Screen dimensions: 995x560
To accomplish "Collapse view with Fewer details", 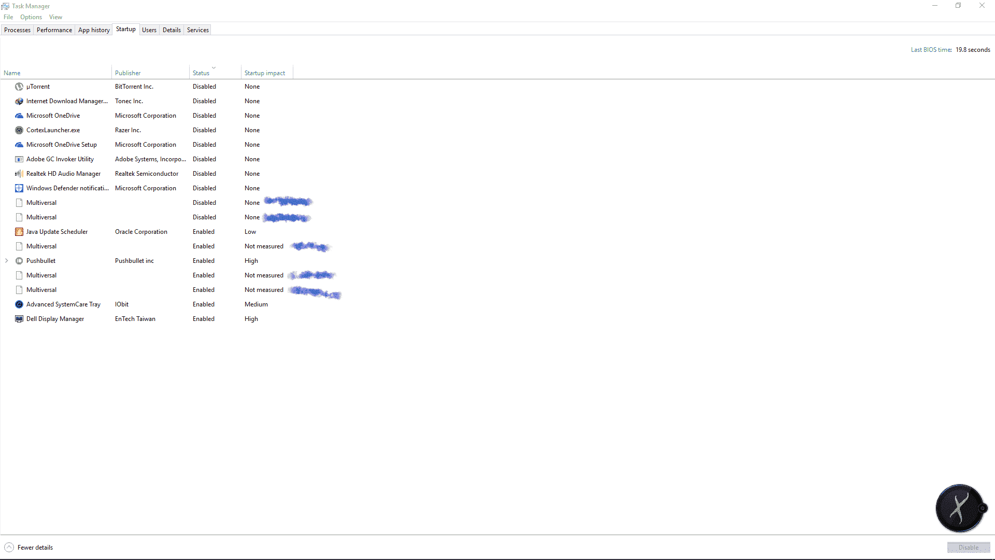I will 29,548.
